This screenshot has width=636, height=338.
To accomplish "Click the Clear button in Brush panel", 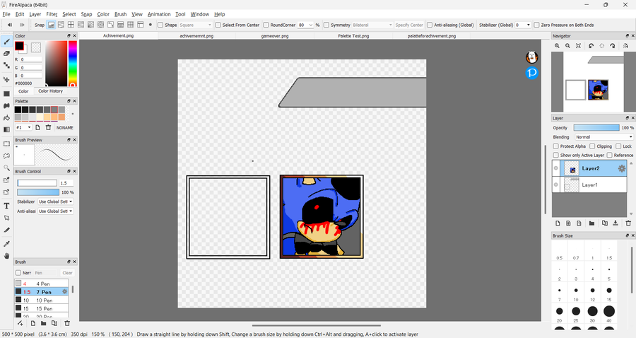I will pos(67,273).
